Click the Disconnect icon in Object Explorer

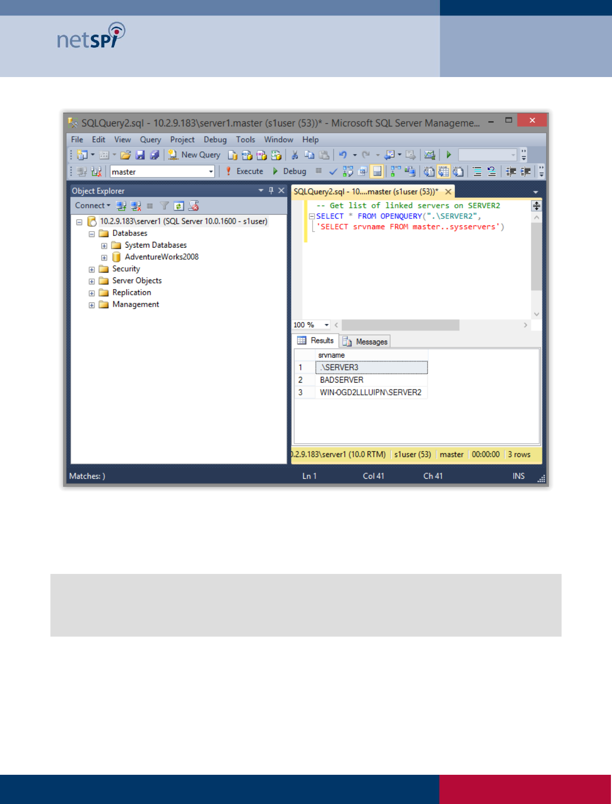136,206
